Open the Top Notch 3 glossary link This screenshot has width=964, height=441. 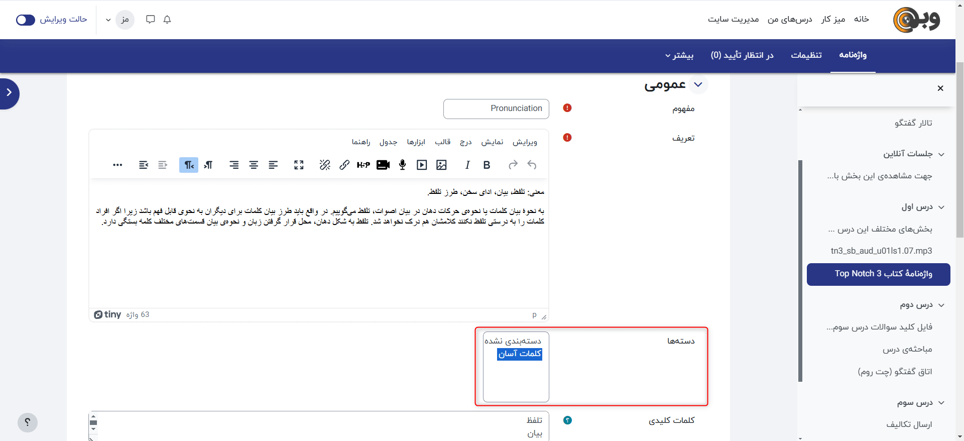point(878,274)
